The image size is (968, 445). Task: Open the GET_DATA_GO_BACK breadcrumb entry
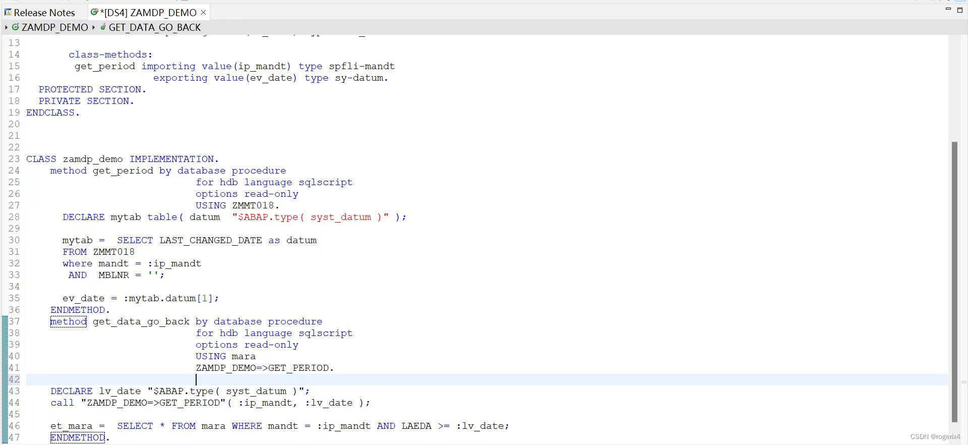[x=155, y=27]
